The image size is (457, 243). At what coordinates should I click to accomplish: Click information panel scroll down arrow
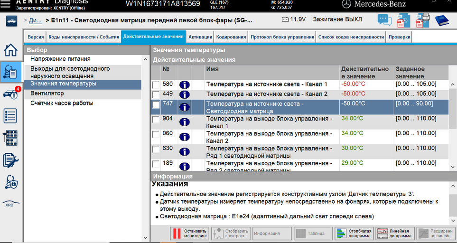coord(453,221)
